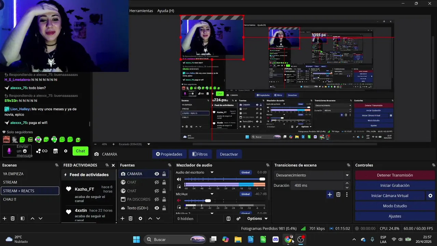Click the Enviar un mensaje chat field

[x=17, y=151]
